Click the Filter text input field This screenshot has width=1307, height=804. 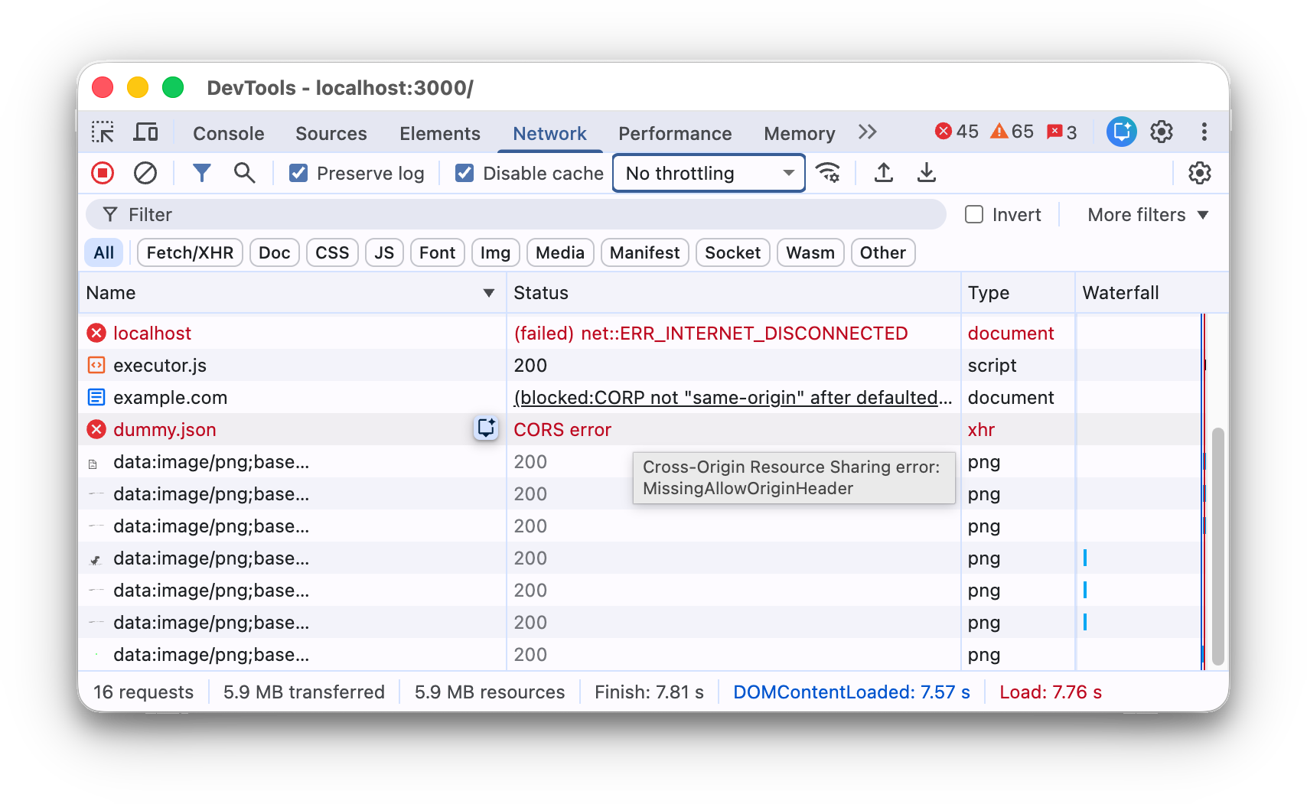click(516, 215)
